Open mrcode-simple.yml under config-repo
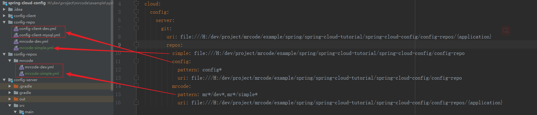 pos(36,48)
